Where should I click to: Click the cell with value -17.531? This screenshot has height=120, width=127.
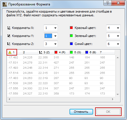tap(13, 63)
